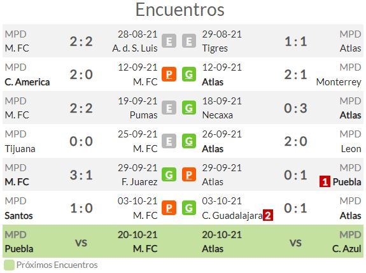Viewport: 366px width, 273px height.
Task: Click the gray E badge for the M. FC vs A. d. S. Luis match
Action: pyautogui.click(x=169, y=41)
